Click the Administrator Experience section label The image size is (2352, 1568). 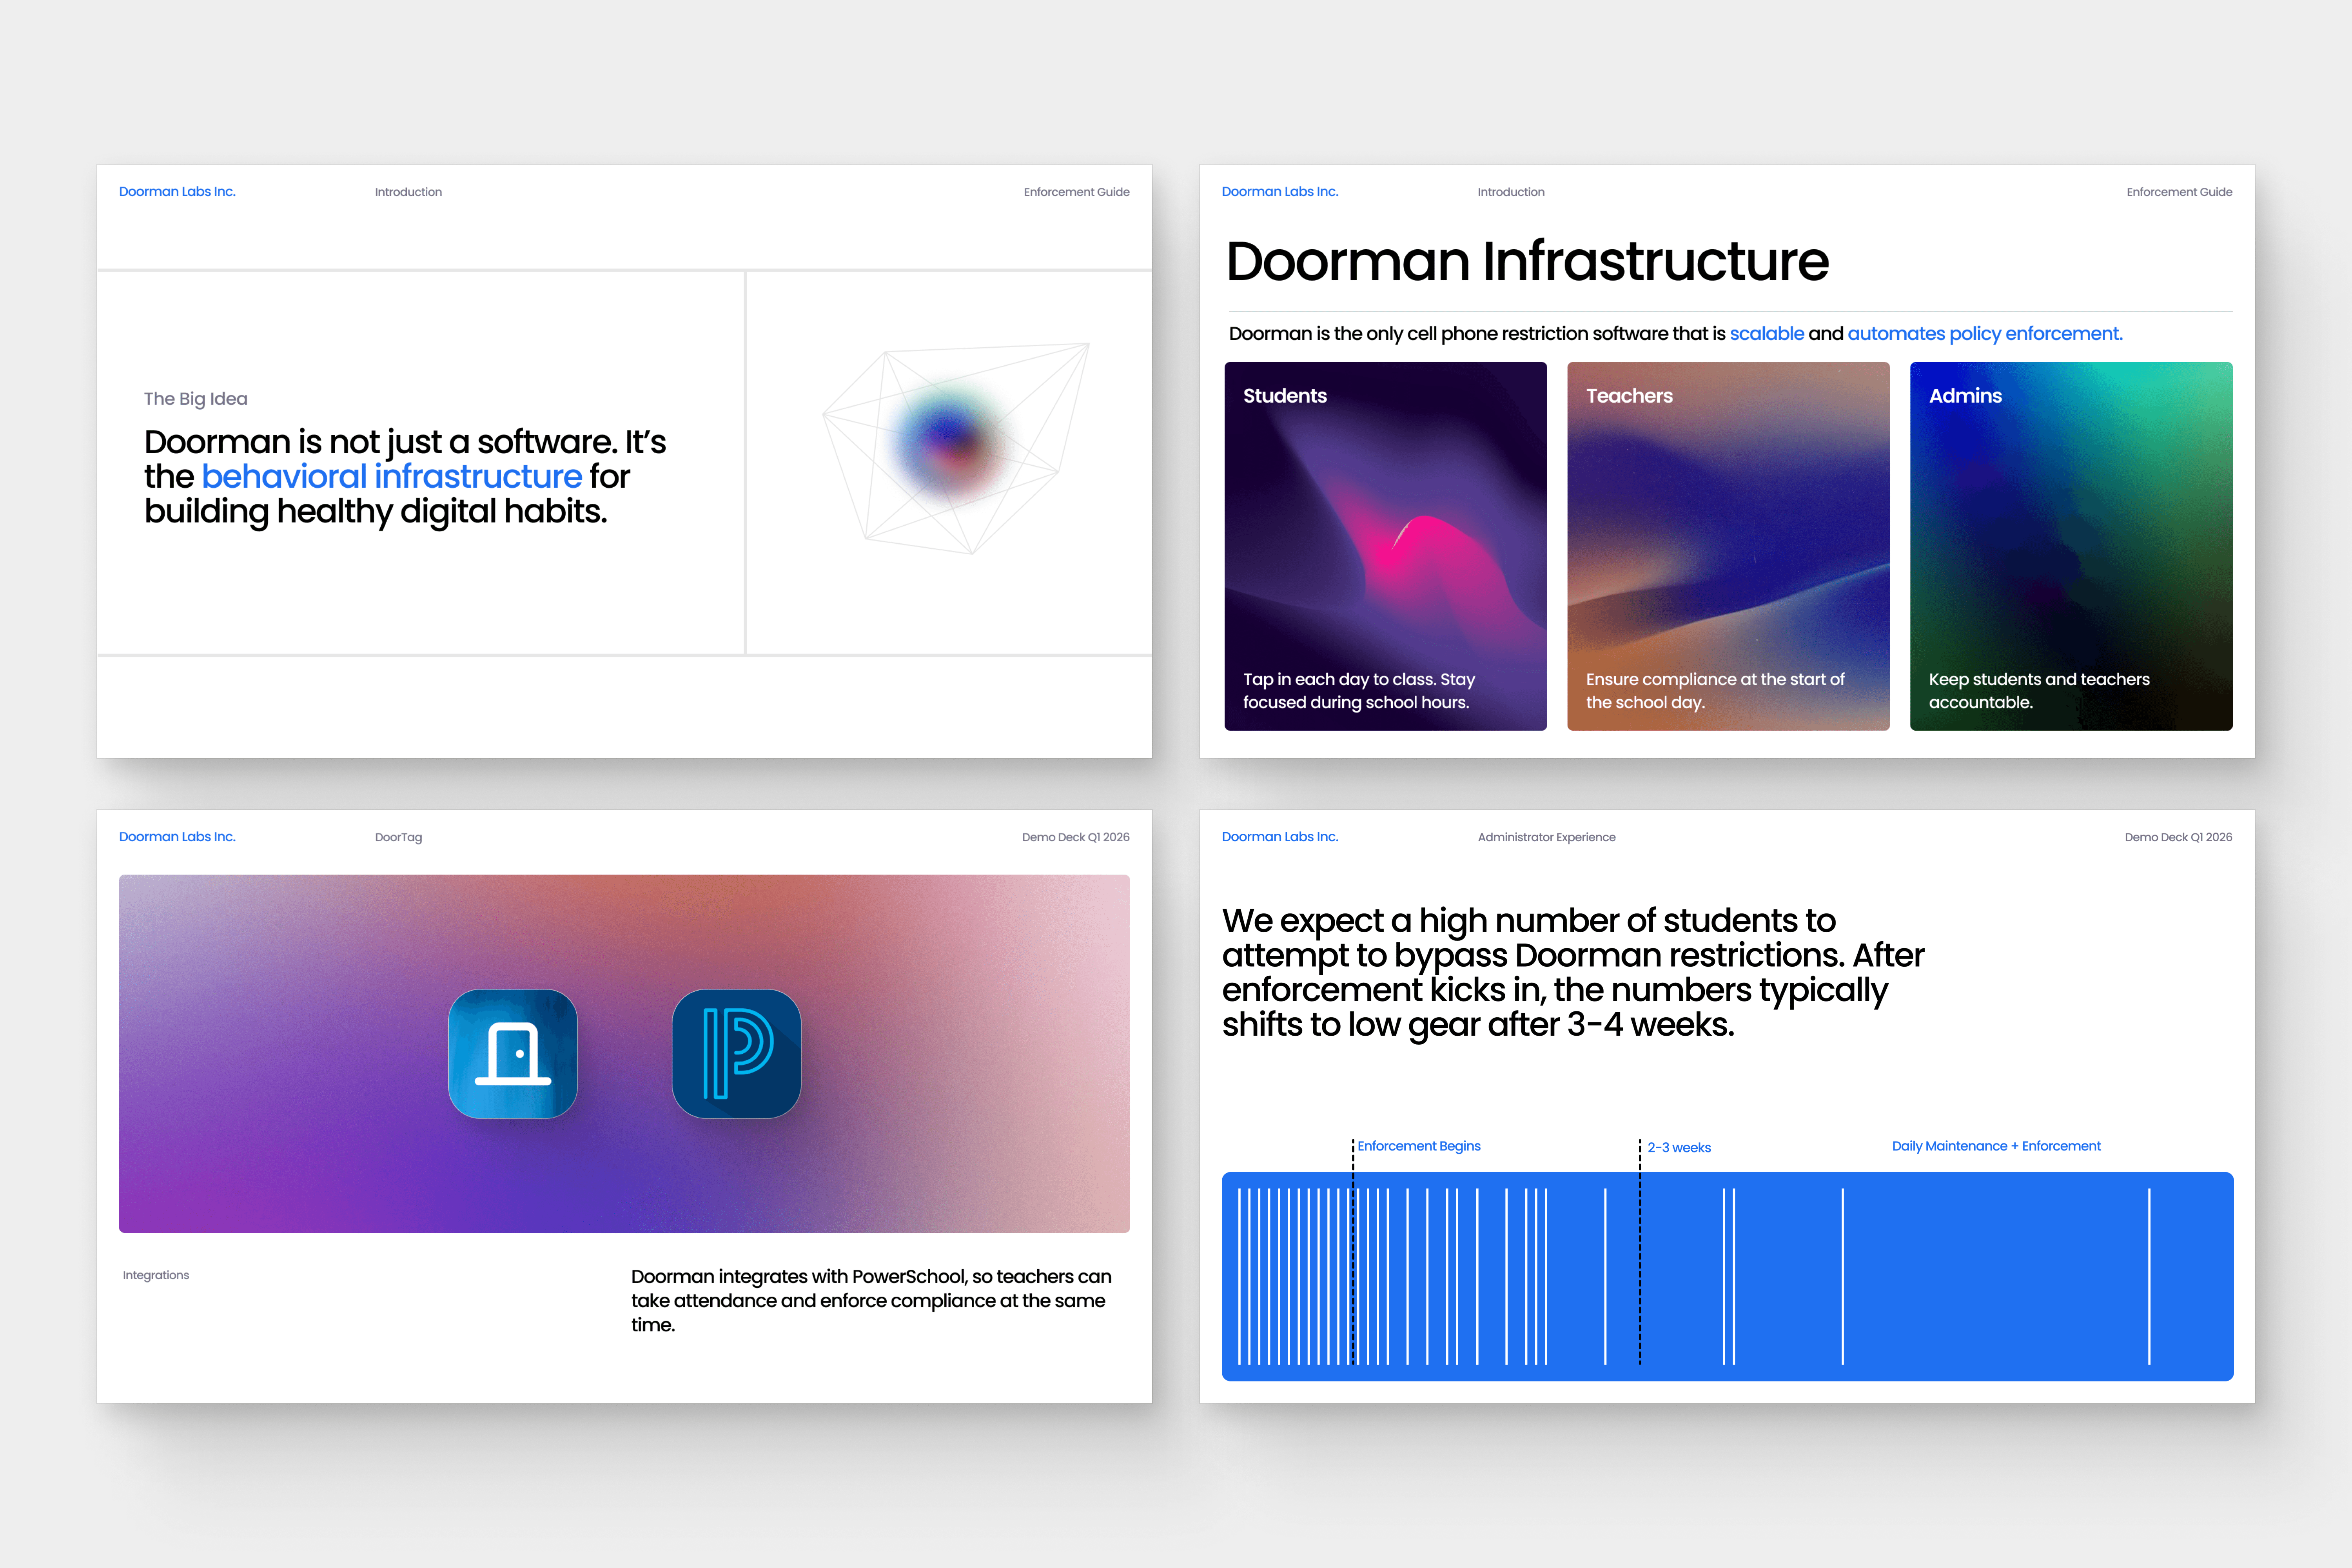(x=1546, y=837)
